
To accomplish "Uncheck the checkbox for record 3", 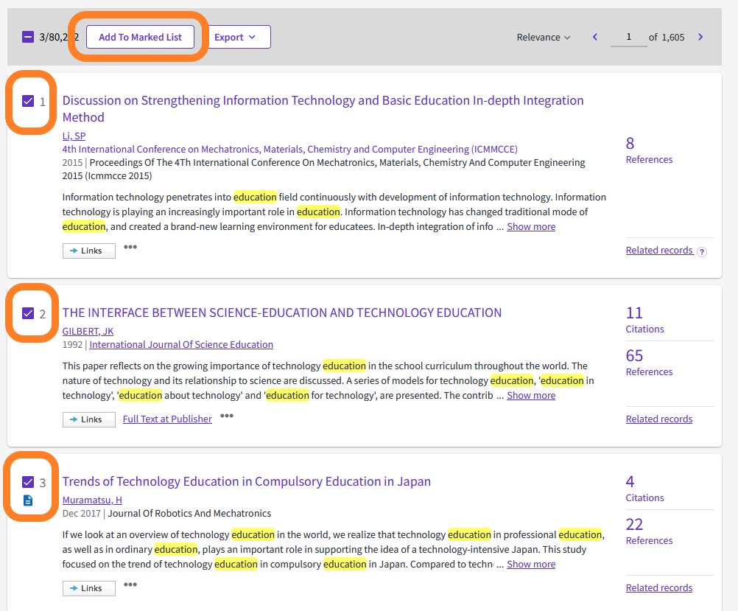I will [28, 482].
